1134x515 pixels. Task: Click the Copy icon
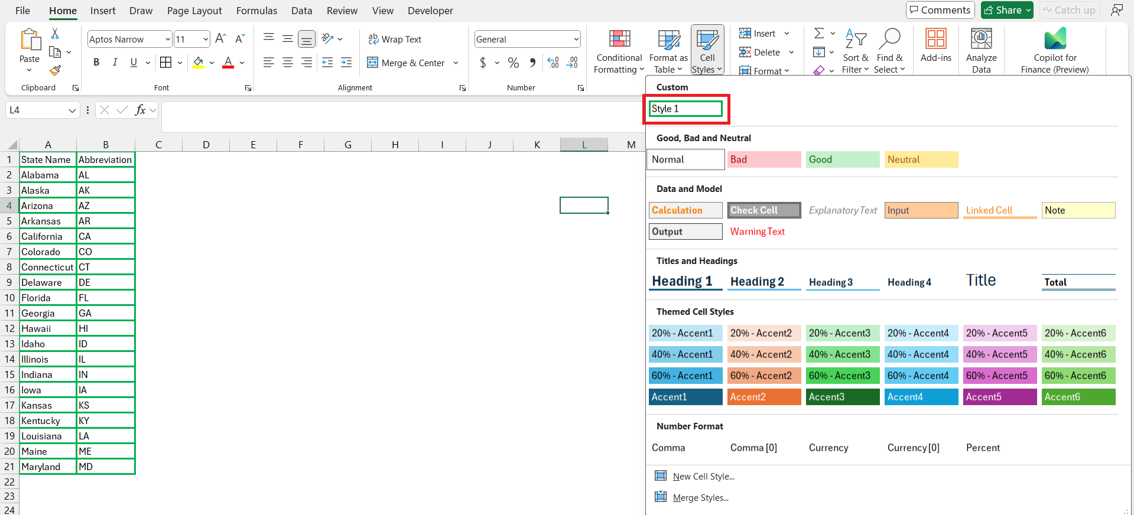[x=55, y=52]
